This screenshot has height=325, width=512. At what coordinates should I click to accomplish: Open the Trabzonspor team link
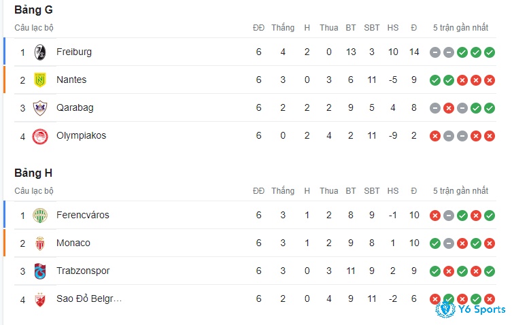tap(83, 271)
